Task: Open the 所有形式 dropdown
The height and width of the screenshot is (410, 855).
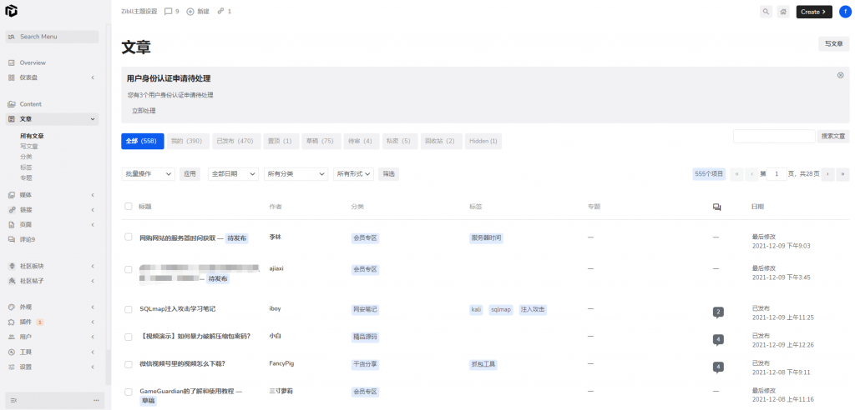Action: pyautogui.click(x=353, y=174)
